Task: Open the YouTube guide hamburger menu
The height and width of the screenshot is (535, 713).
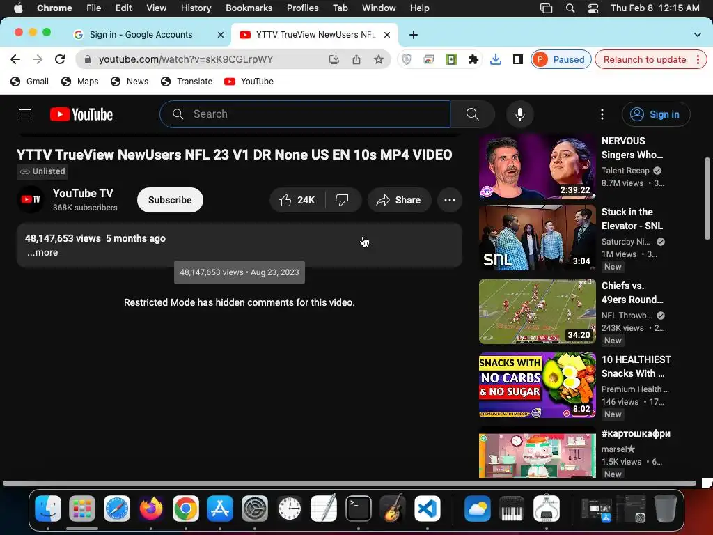Action: pos(25,114)
